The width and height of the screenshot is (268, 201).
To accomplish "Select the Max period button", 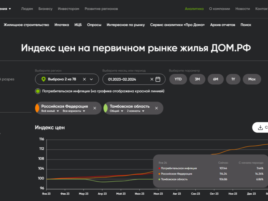I will 252,79.
